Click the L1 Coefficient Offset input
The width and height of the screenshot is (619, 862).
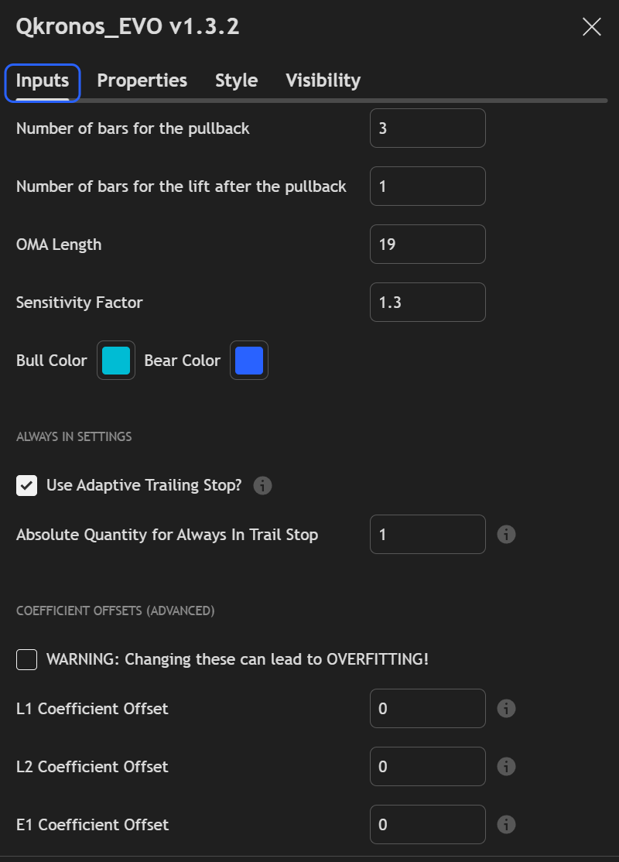(427, 709)
